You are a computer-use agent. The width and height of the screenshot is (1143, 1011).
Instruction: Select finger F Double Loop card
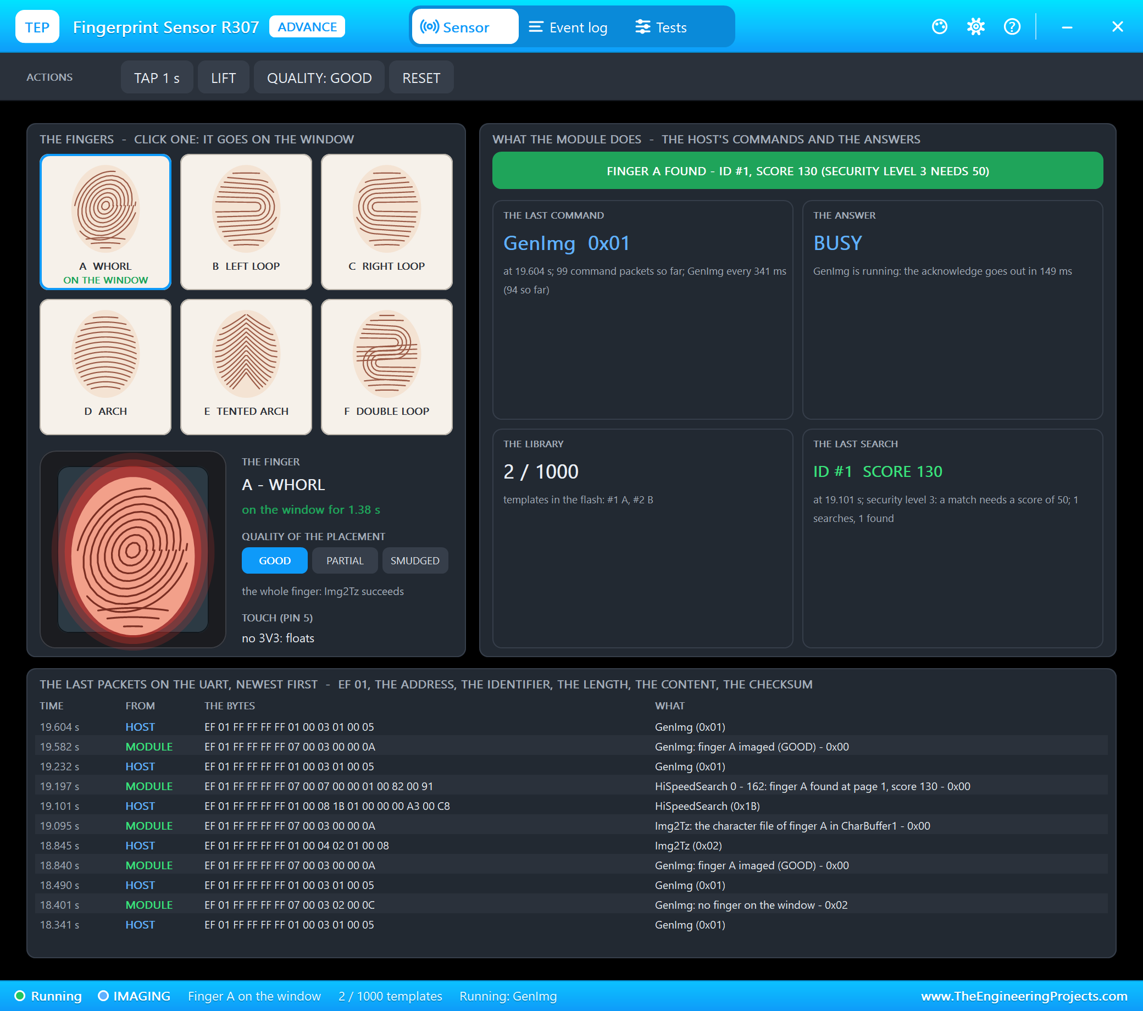pos(387,367)
